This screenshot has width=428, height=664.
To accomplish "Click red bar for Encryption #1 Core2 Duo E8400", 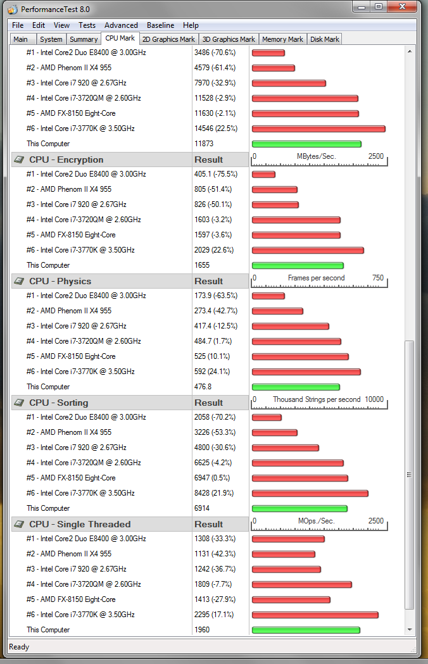I will 263,175.
